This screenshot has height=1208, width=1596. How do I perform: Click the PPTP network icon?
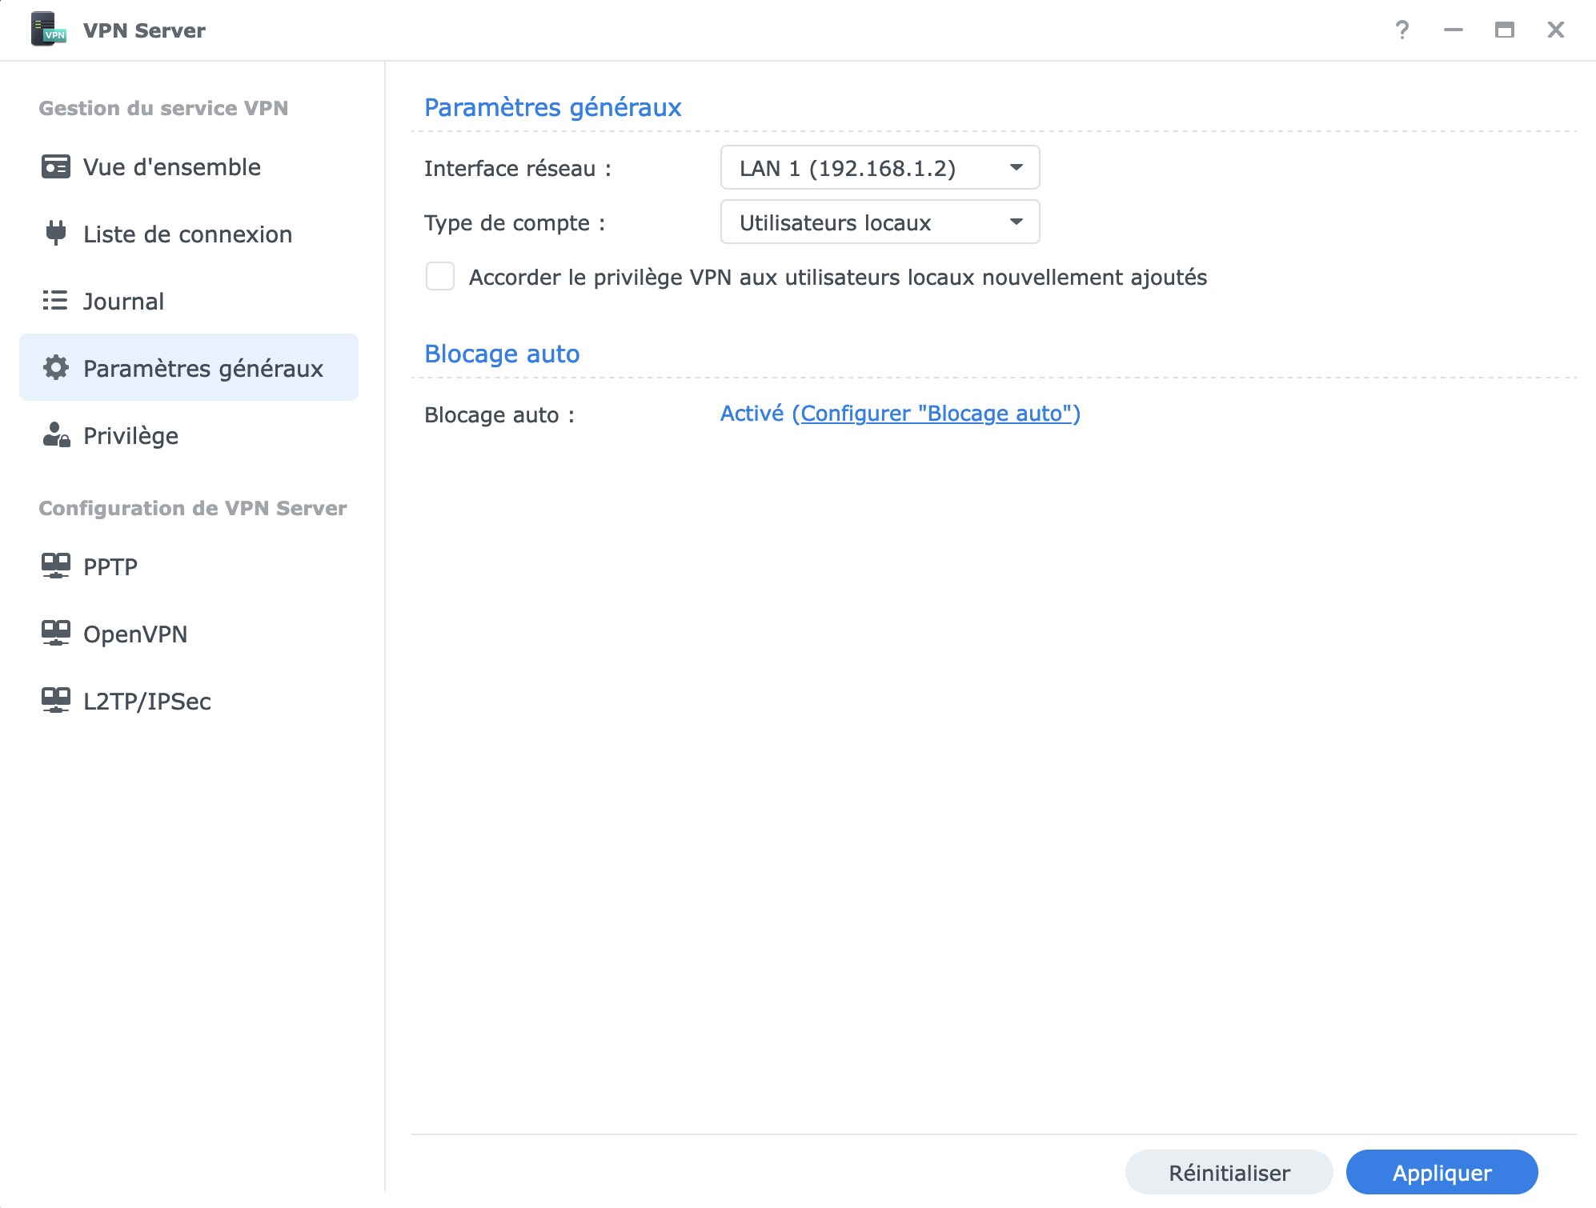(55, 566)
